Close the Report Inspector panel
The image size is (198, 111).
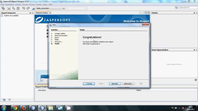pyautogui.click(x=32, y=13)
